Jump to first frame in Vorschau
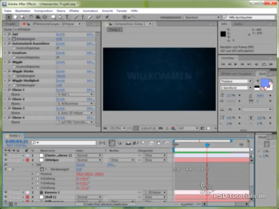Image resolution: width=279 pixels, height=209 pixels. [223, 64]
